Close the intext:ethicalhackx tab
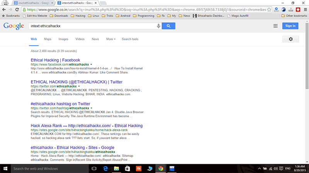Viewport: 309px width, 173px height. click(x=95, y=3)
